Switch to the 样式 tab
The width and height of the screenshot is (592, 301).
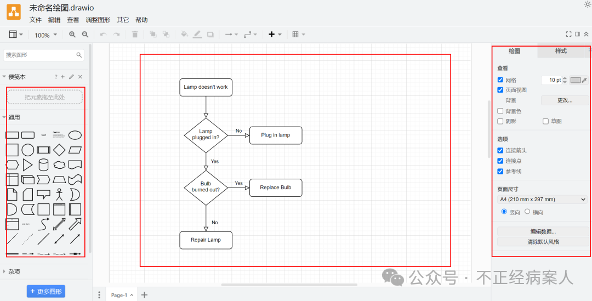[561, 51]
